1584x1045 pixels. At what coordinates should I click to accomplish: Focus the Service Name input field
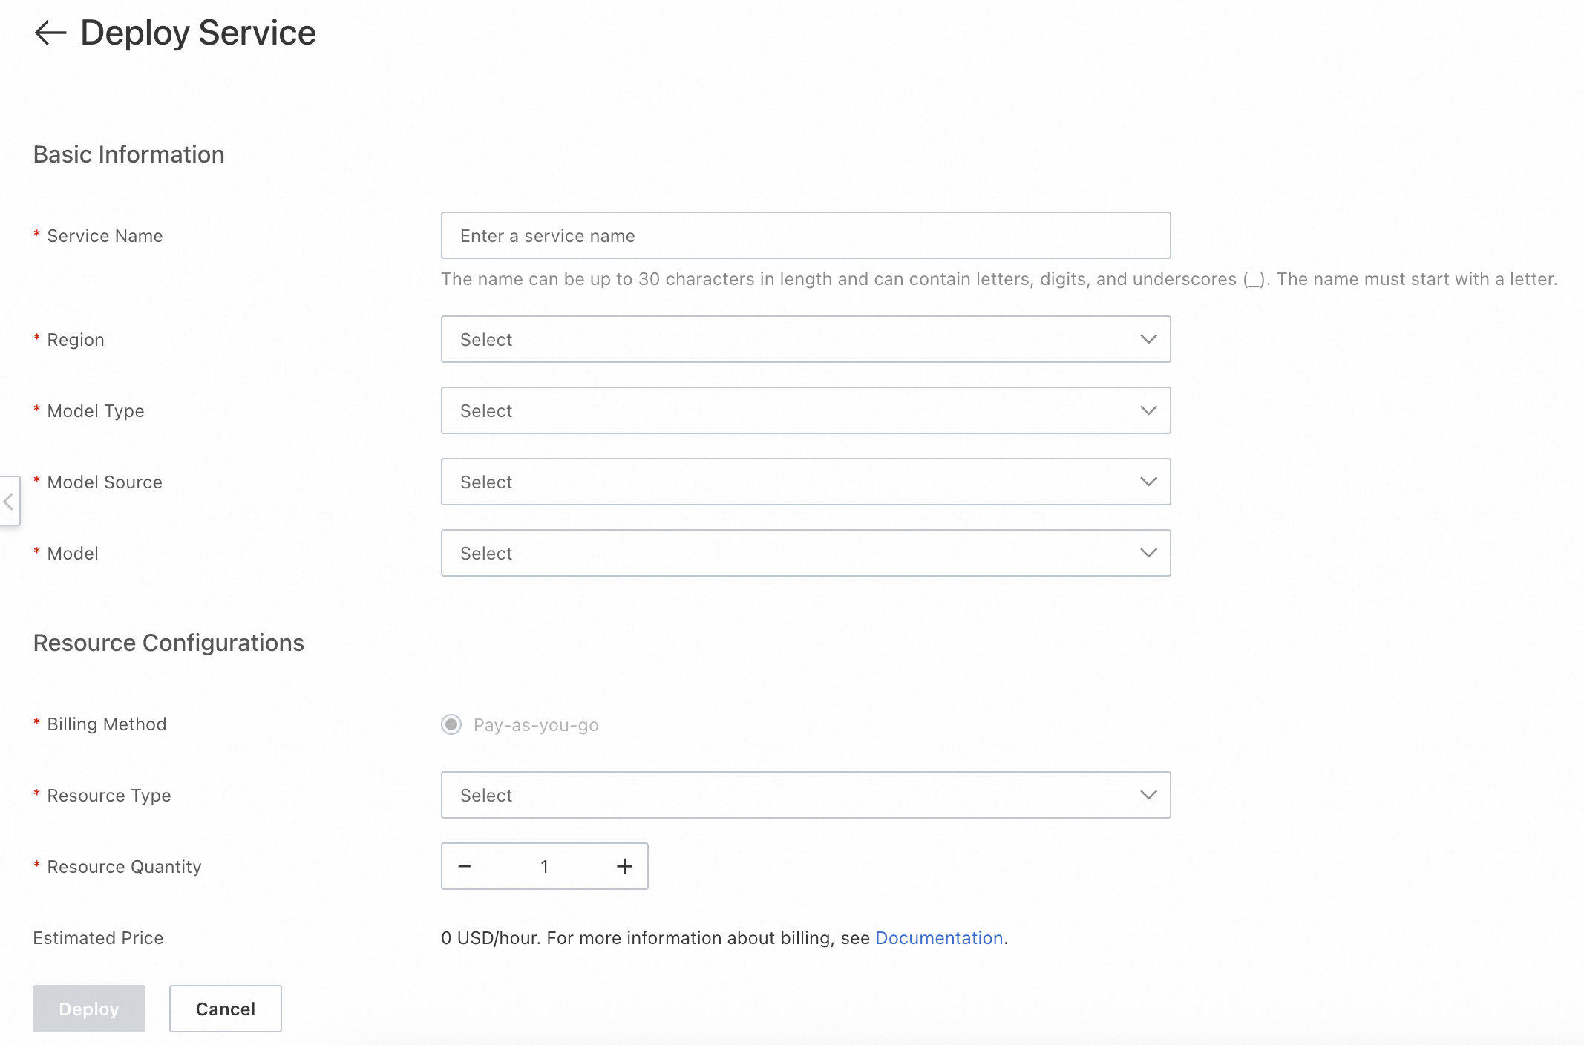805,235
